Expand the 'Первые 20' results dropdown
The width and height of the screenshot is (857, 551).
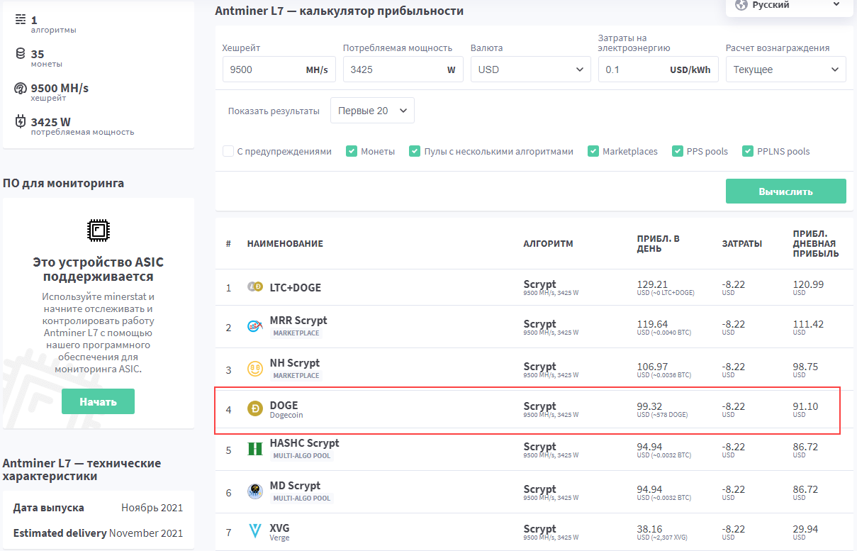click(372, 111)
